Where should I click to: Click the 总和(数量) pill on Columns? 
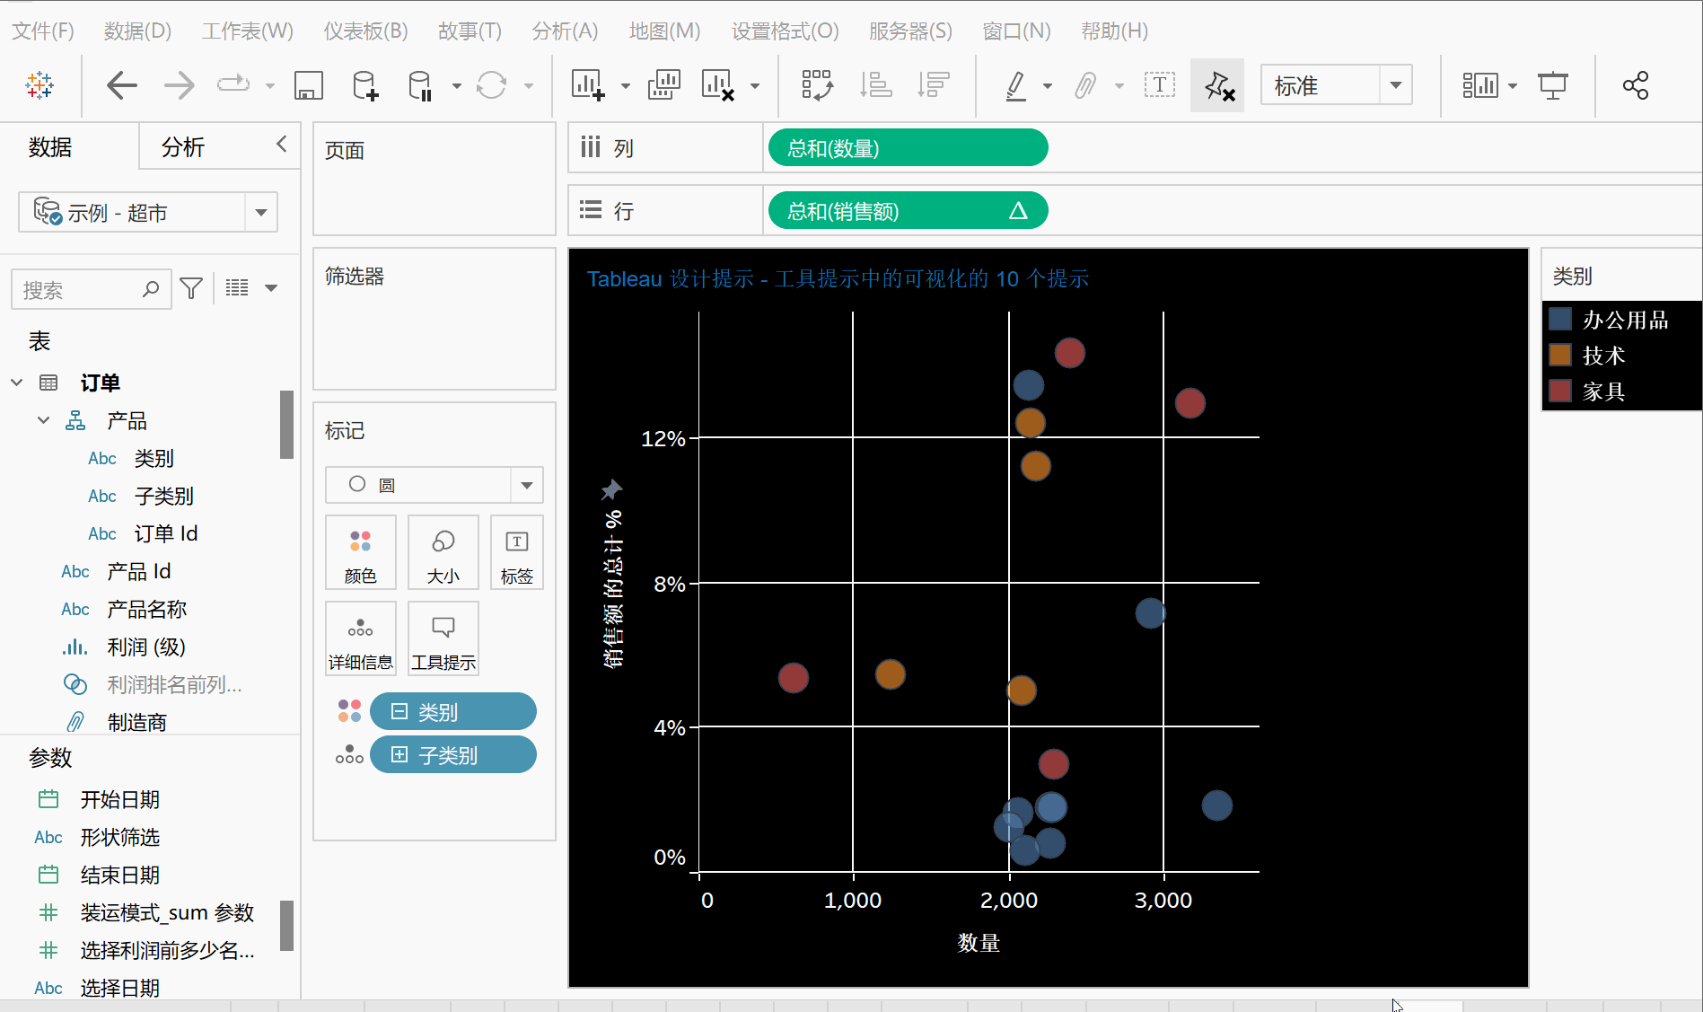click(x=909, y=148)
